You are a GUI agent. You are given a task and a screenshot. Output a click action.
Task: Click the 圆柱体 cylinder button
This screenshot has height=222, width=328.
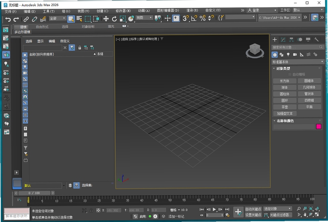[x=285, y=94]
